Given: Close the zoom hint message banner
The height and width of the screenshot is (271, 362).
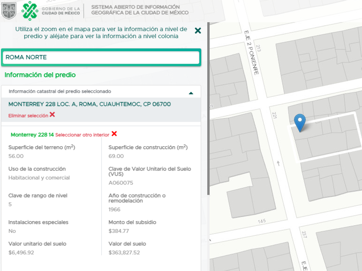Looking at the screenshot, I should tap(198, 31).
